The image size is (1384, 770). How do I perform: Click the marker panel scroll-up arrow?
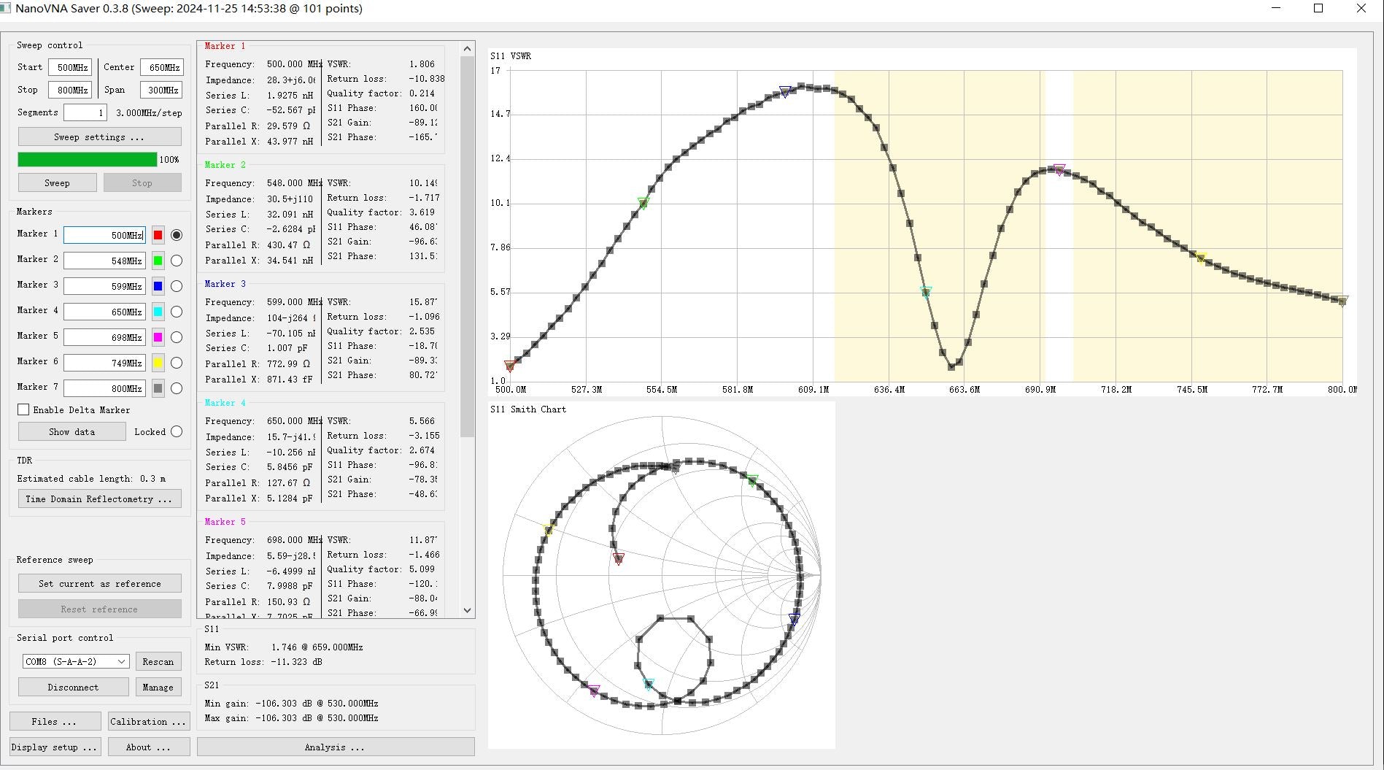click(468, 49)
